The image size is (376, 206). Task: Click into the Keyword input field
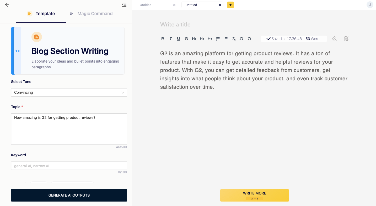[69, 166]
